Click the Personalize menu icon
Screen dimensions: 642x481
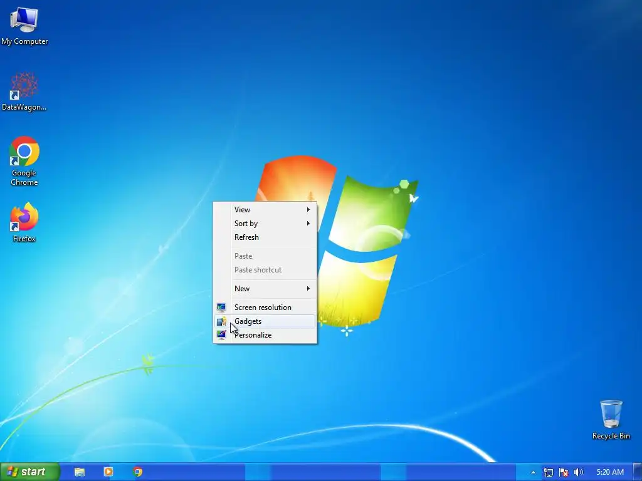(221, 335)
